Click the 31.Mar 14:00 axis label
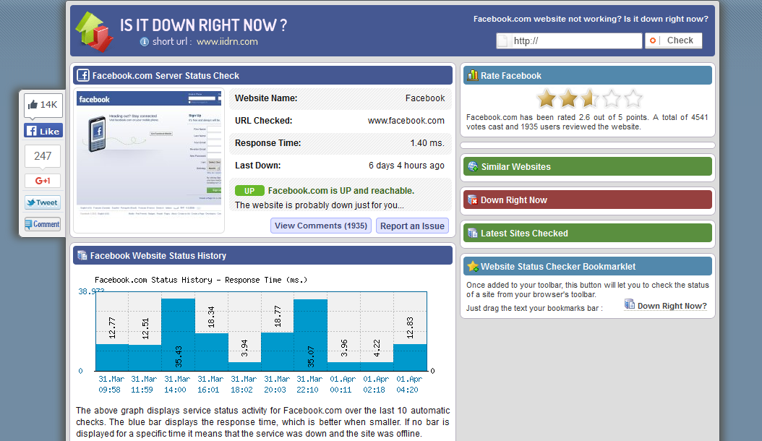Viewport: 762px width, 441px height. click(x=177, y=384)
